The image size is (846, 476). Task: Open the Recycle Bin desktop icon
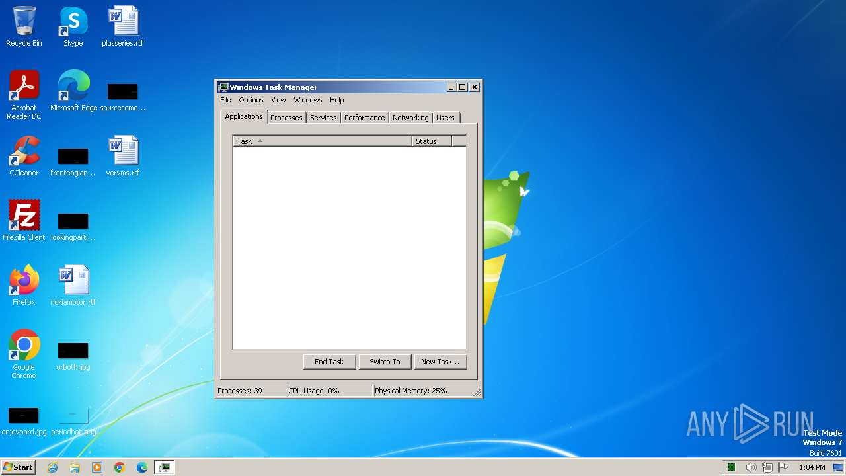pos(24,26)
